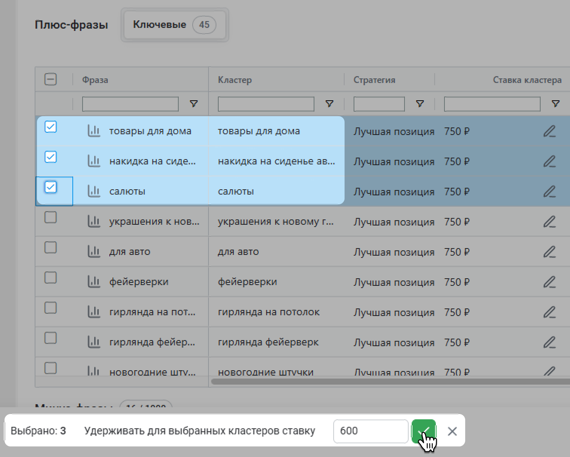Screen dimensions: 570x457
Task: Open statistics chart for 'товары для дома'
Action: [x=93, y=131]
